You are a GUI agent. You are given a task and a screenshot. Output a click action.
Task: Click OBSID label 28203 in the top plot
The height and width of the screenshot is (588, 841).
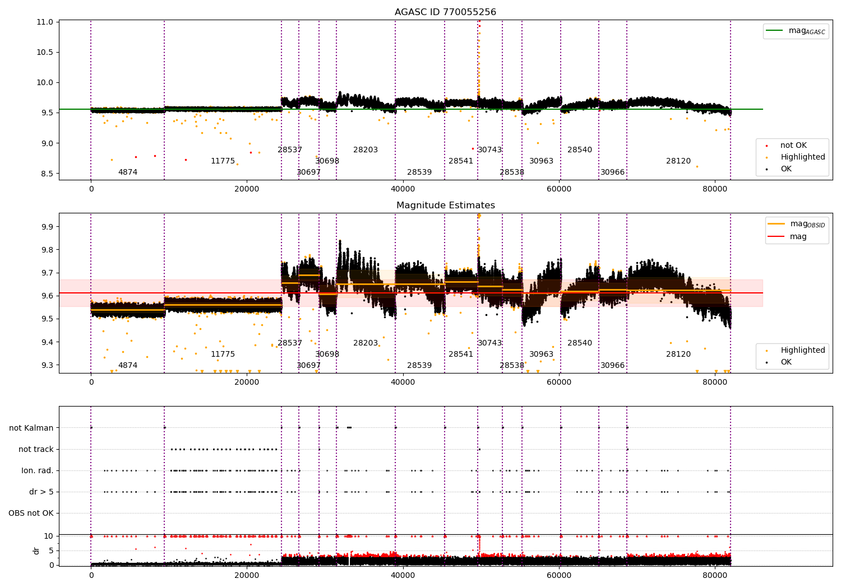[366, 150]
